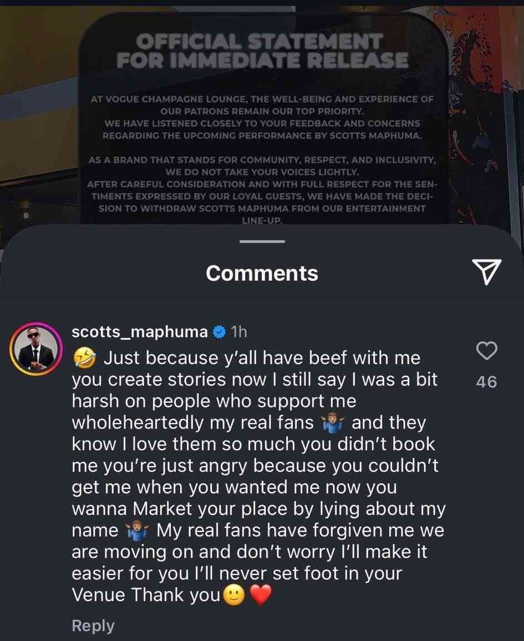This screenshot has height=641, width=524.
Task: Tap the dimmed statement paragraph about Vogue Champagne Lounge
Action: (262, 117)
